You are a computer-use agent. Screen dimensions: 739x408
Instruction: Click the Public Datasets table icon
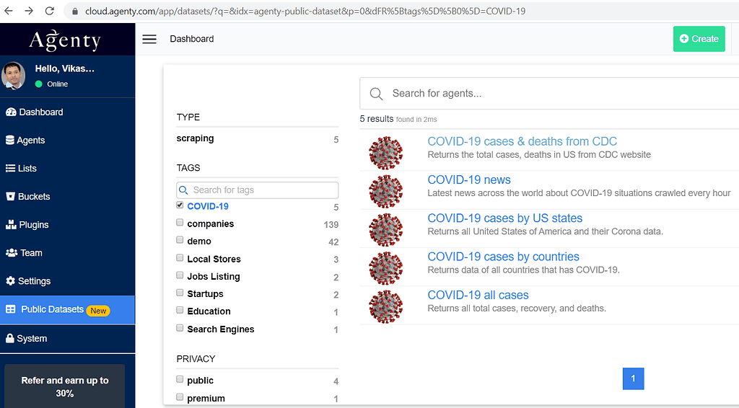[x=10, y=309]
